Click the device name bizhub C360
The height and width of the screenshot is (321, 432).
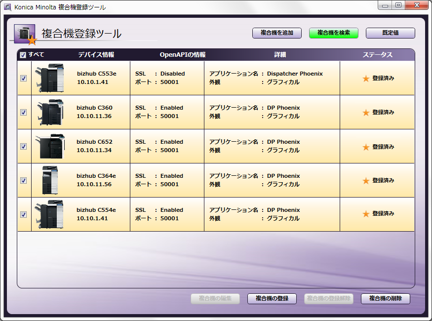tap(94, 108)
